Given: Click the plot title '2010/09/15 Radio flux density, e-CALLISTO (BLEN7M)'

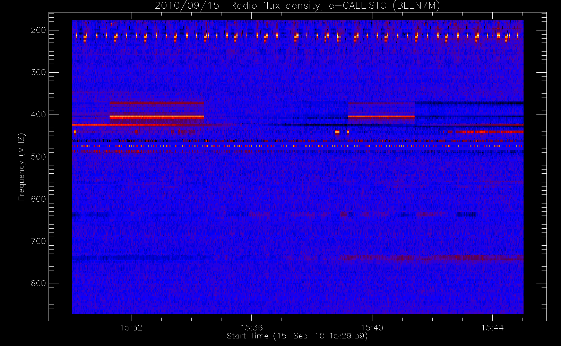Looking at the screenshot, I should (x=297, y=6).
